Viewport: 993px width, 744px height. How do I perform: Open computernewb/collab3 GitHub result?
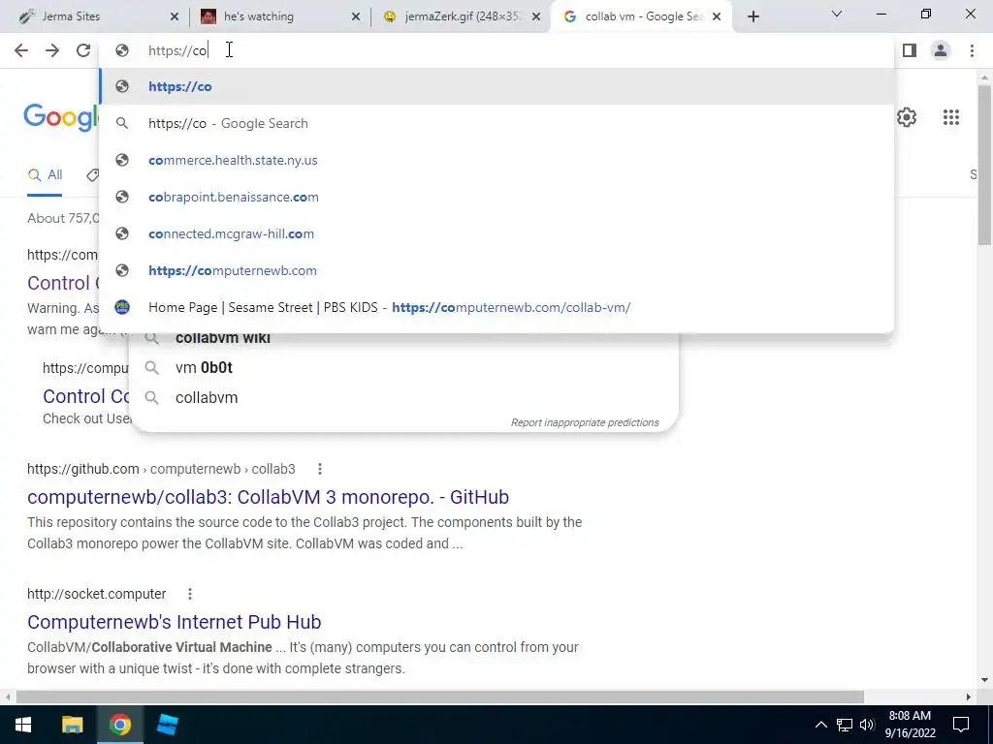268,497
